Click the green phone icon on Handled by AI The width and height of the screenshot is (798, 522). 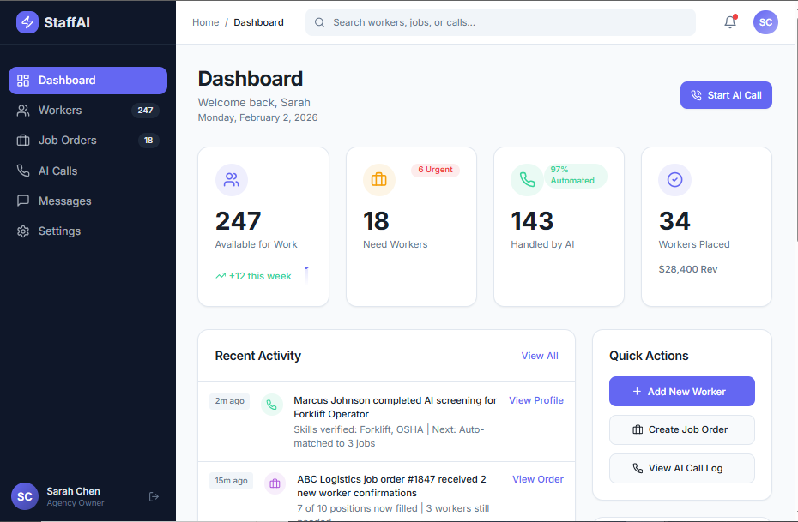[527, 180]
